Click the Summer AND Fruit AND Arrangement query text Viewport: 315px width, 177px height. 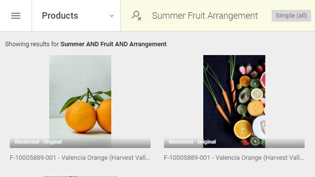[114, 44]
